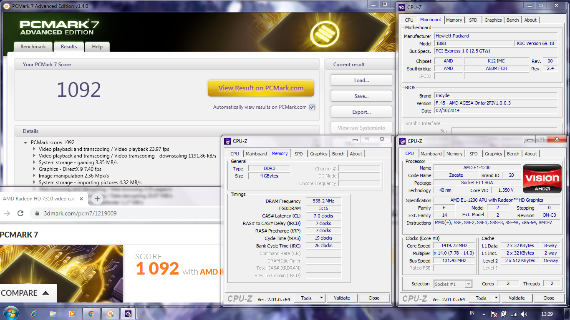Collapse the PCMark score: 1092 tree node
The image size is (570, 320).
[26, 142]
